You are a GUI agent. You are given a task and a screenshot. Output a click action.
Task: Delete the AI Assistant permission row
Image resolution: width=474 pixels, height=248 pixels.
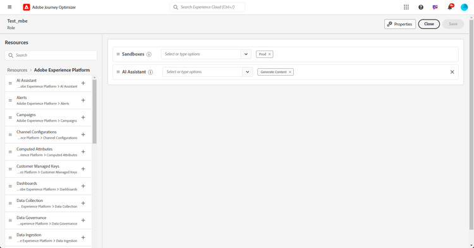pyautogui.click(x=453, y=72)
